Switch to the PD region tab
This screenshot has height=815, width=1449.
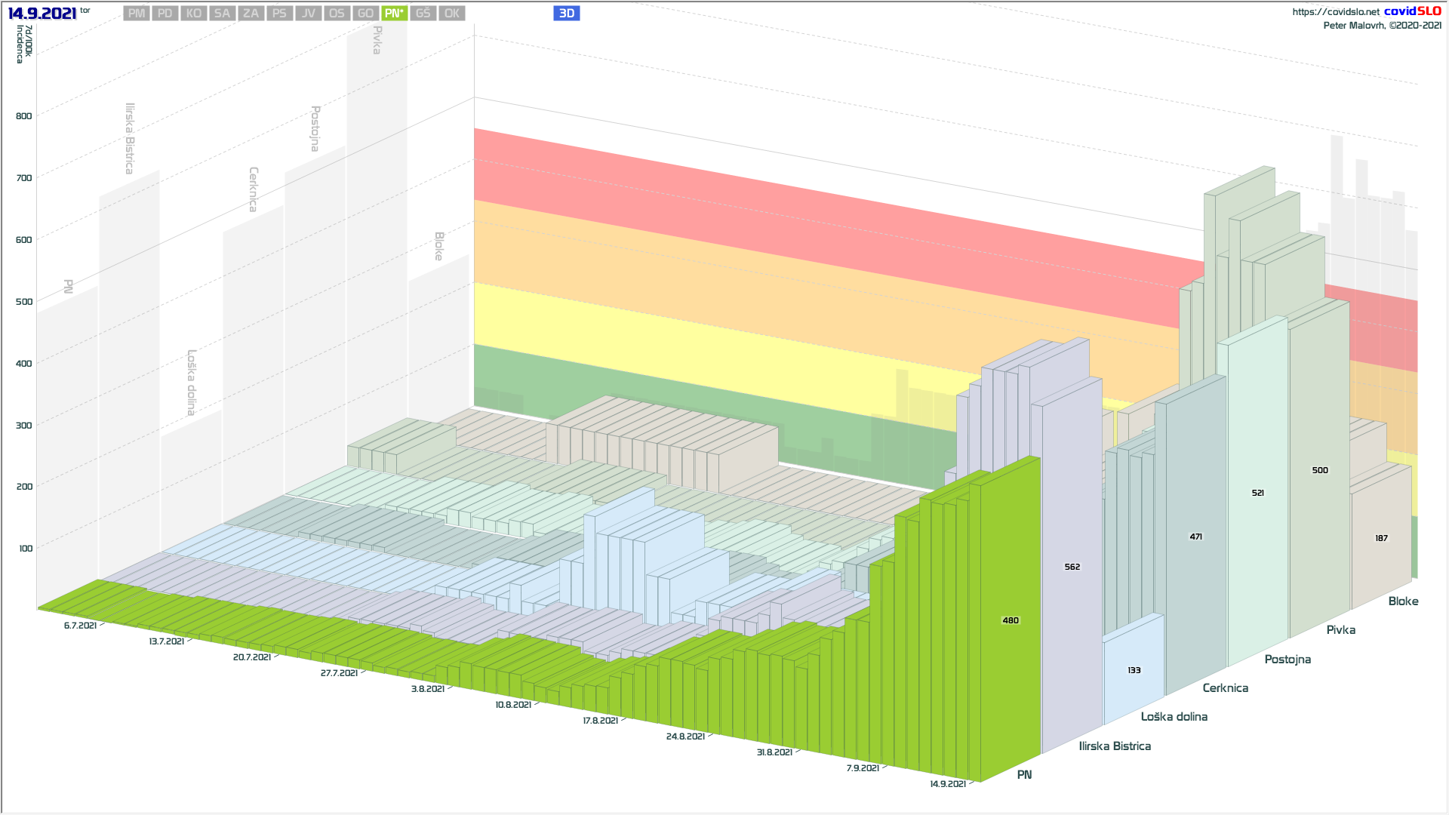[165, 14]
